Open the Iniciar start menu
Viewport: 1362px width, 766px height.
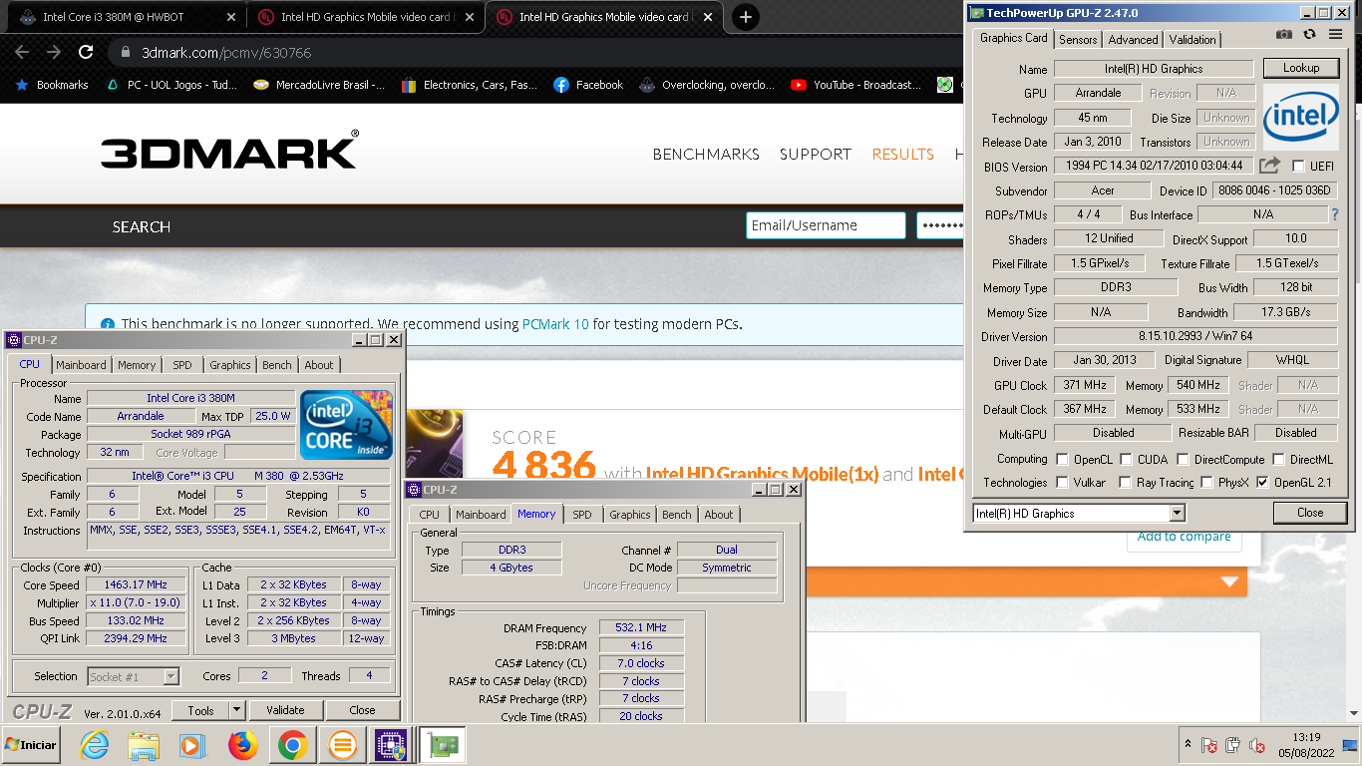[30, 745]
